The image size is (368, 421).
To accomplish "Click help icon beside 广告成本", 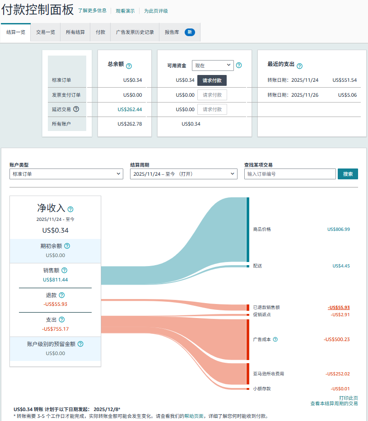I will pyautogui.click(x=275, y=340).
